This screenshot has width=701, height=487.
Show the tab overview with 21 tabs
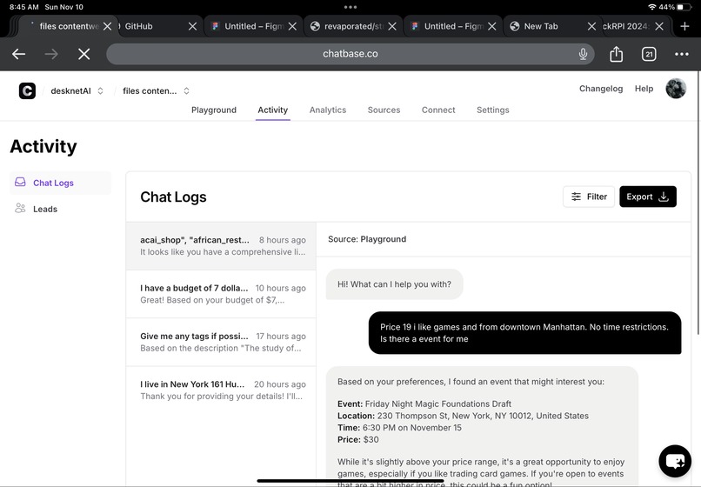649,54
